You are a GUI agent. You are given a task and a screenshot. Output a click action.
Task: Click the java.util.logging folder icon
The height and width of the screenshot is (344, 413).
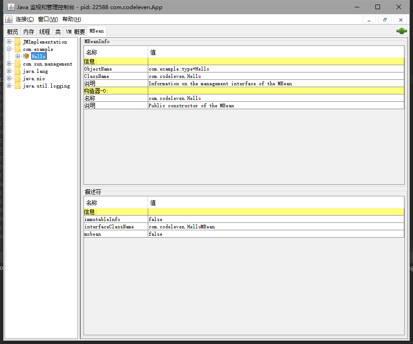point(17,86)
